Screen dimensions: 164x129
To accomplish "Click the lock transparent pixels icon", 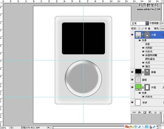I will pyautogui.click(x=139, y=28).
